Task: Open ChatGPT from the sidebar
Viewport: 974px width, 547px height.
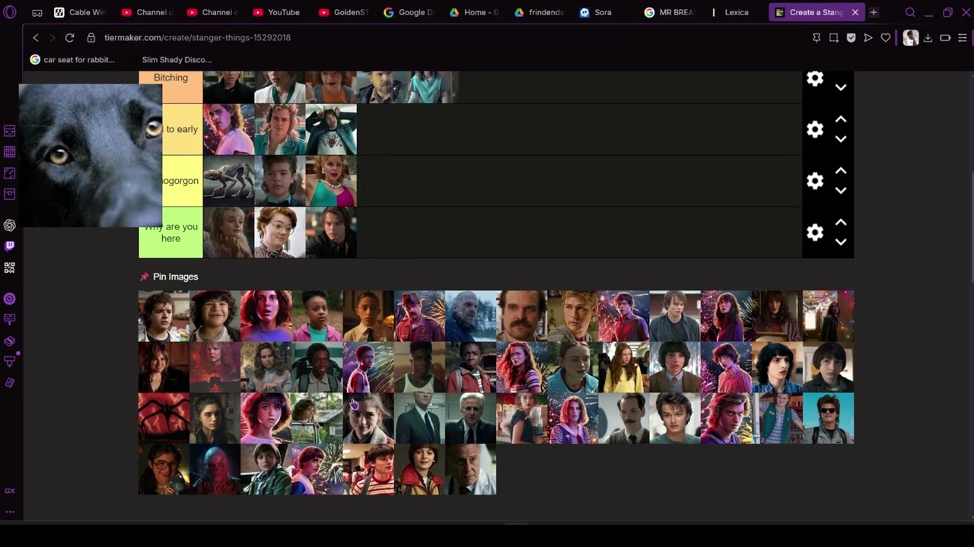Action: [x=10, y=225]
